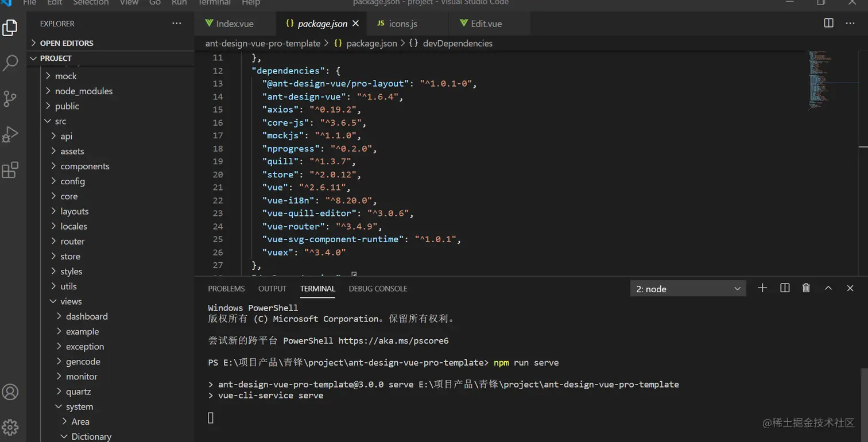868x442 pixels.
Task: Maximize the panel size with caret
Action: coord(828,288)
